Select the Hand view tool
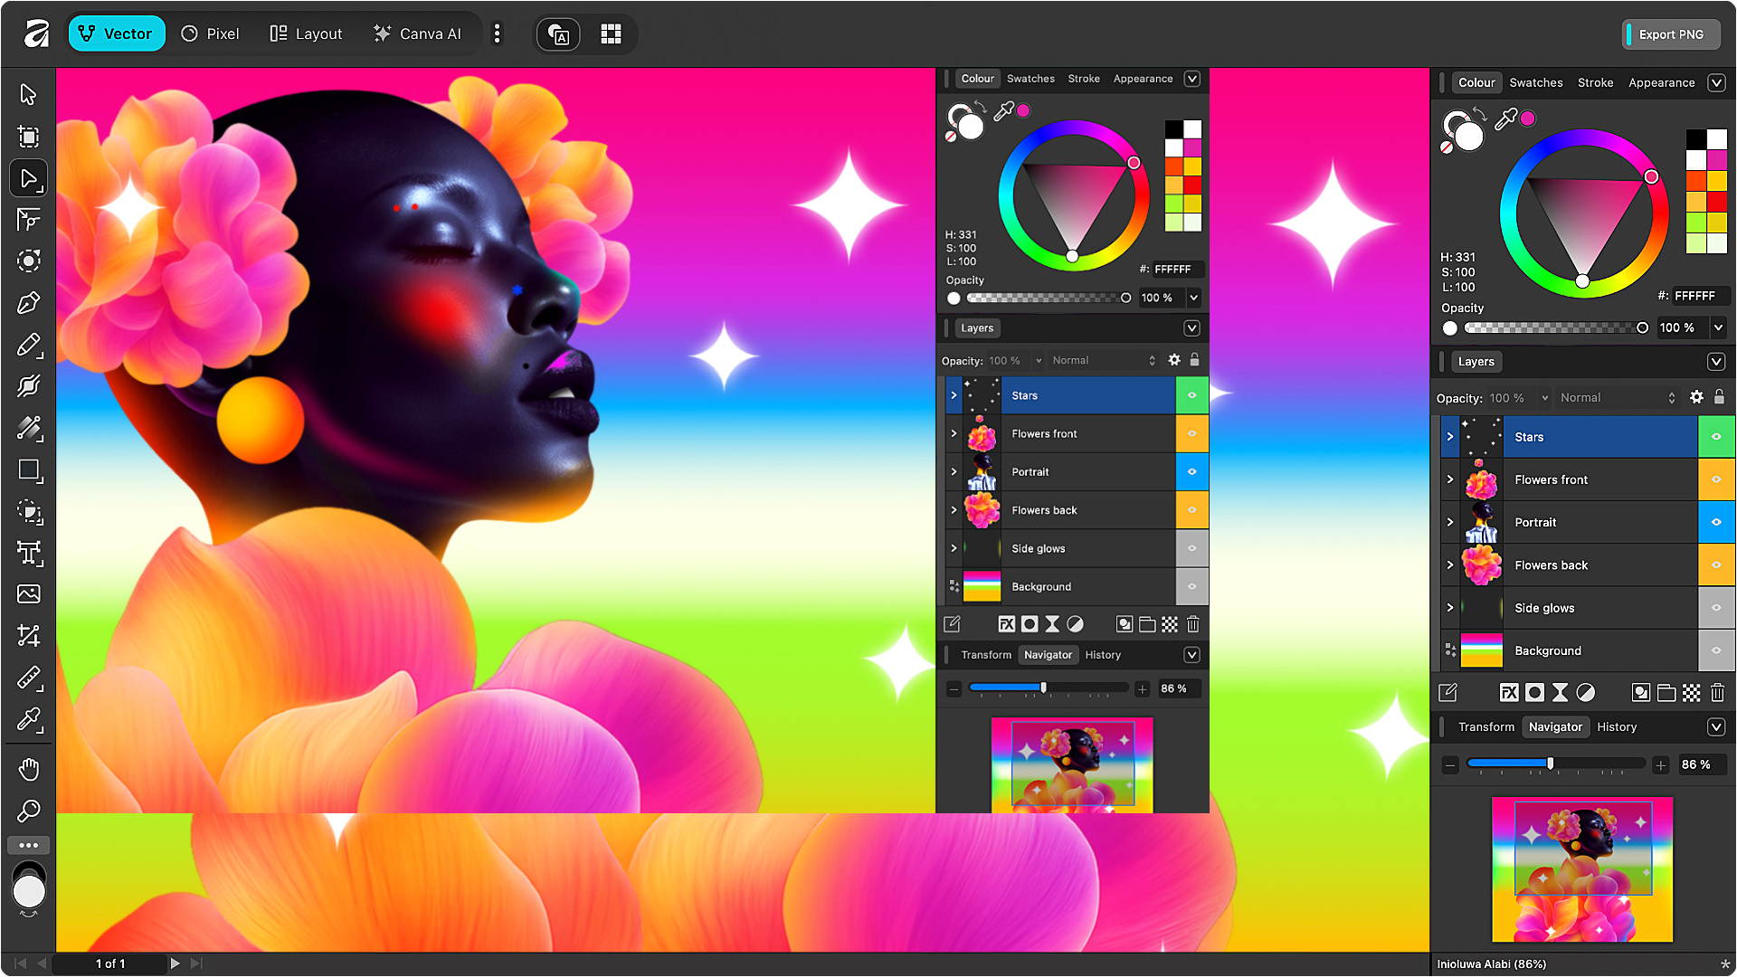Image resolution: width=1737 pixels, height=977 pixels. (x=28, y=770)
